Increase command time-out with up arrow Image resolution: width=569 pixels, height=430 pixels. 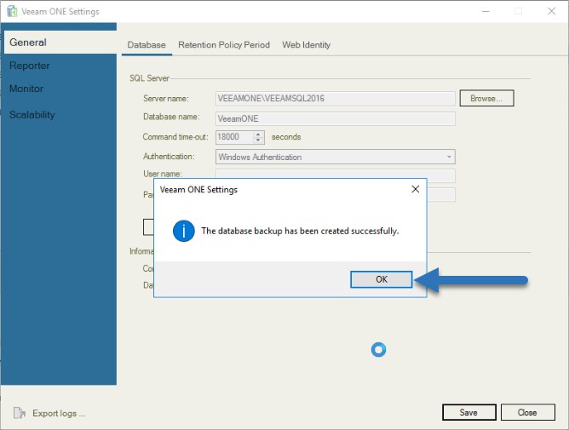[258, 135]
